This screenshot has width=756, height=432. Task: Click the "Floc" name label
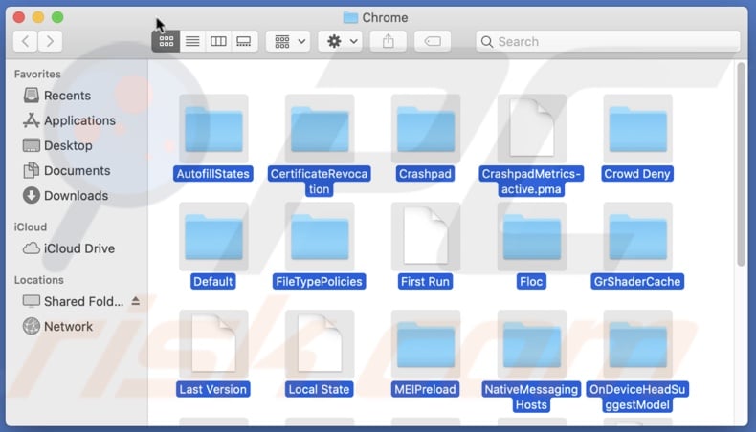pyautogui.click(x=531, y=282)
